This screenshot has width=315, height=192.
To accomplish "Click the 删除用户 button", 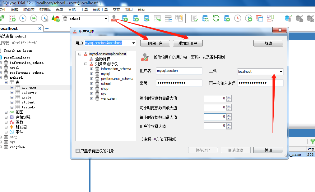I will 155,43.
